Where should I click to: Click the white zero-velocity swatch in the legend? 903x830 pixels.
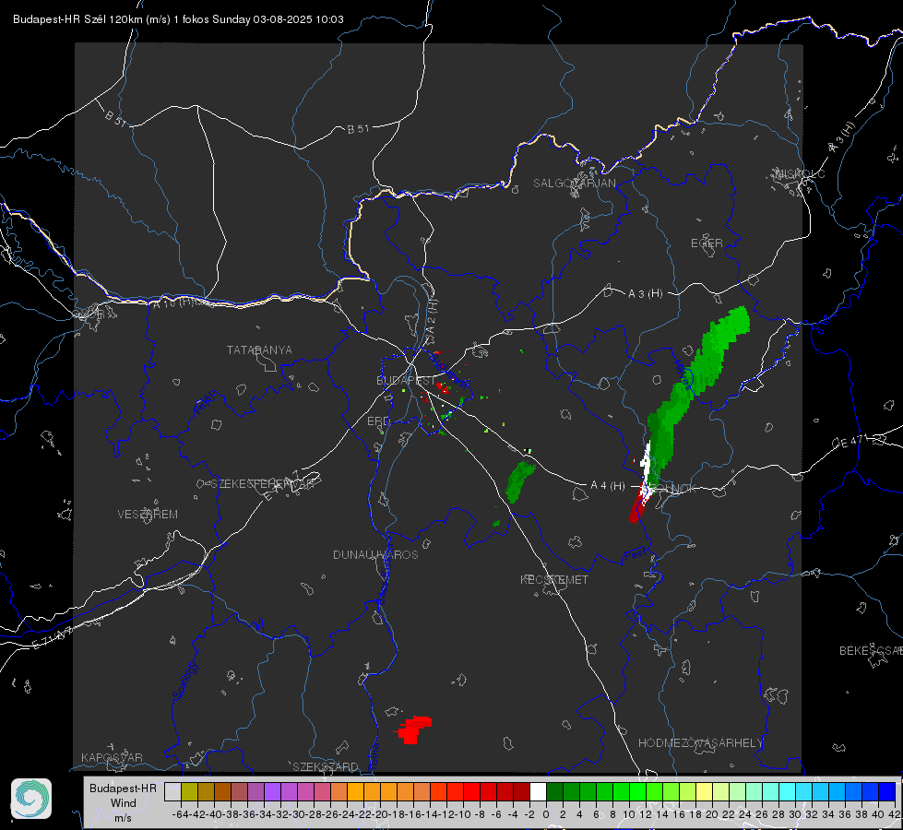click(538, 791)
